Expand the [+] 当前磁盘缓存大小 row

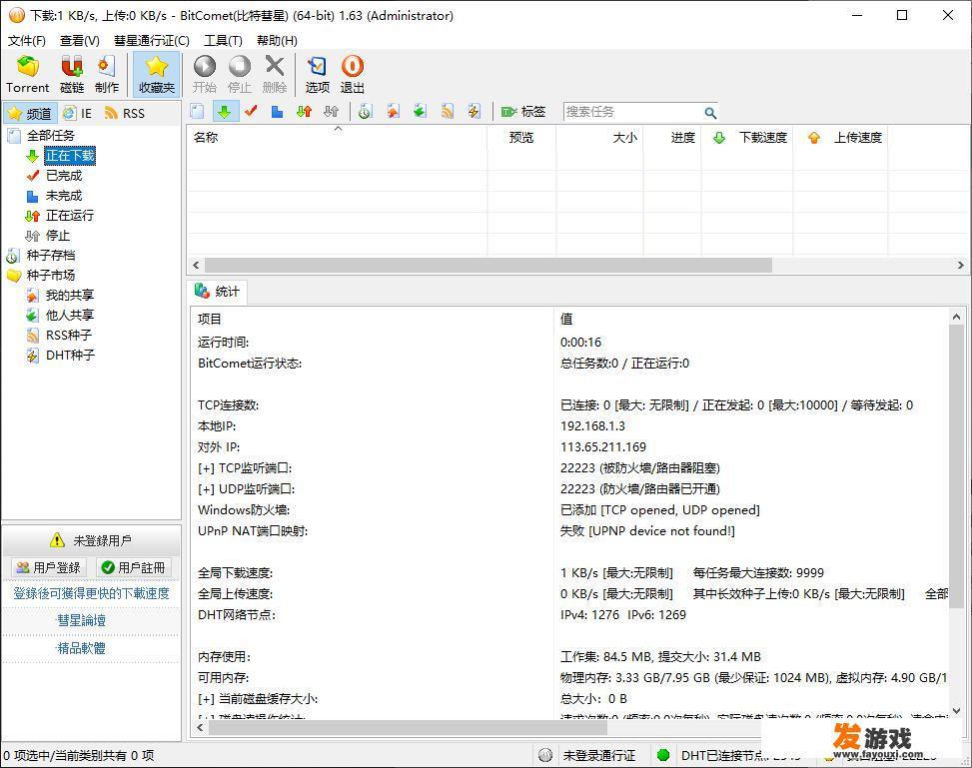click(x=258, y=699)
